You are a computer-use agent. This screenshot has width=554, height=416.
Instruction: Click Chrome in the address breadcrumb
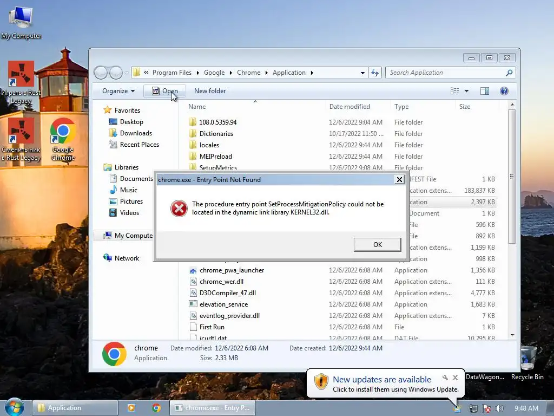coord(248,73)
